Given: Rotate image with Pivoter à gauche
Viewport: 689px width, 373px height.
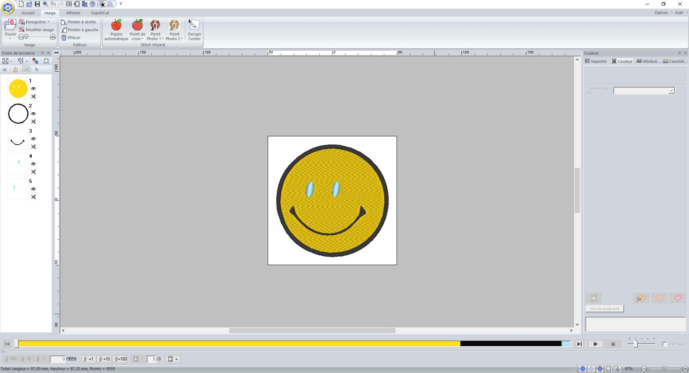Looking at the screenshot, I should [x=80, y=30].
